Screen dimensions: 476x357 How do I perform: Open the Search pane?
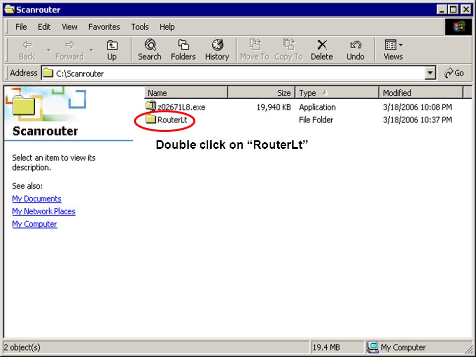click(x=150, y=50)
